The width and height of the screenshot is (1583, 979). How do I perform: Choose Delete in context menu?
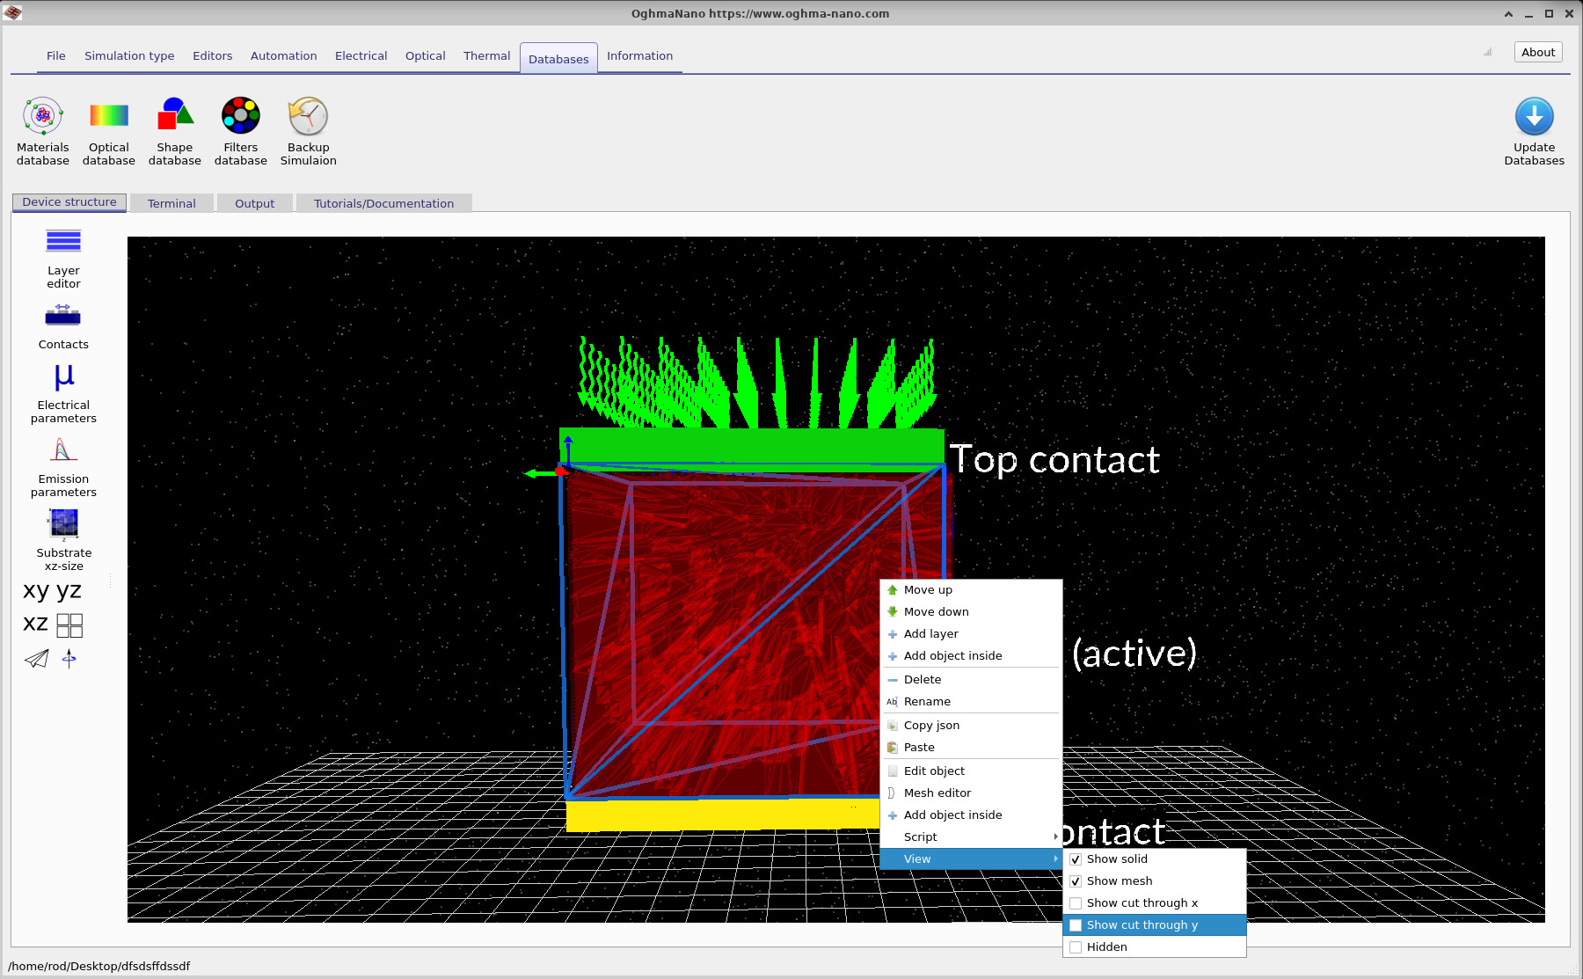click(923, 680)
